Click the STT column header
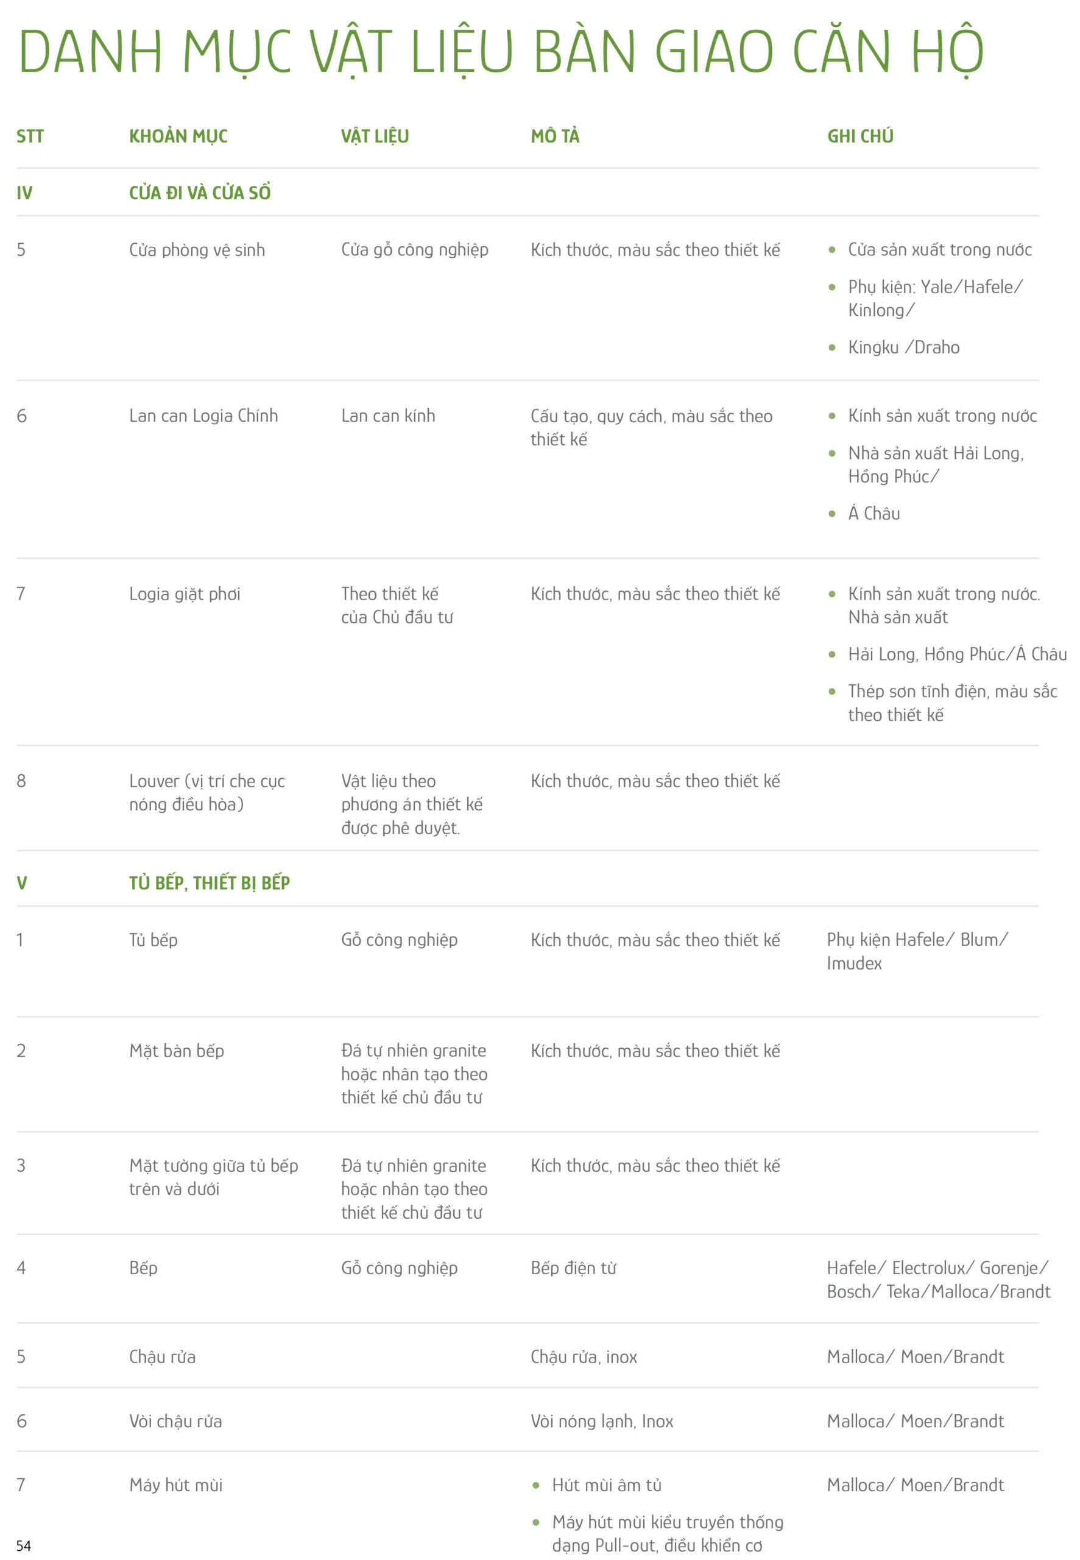The width and height of the screenshot is (1080, 1560). click(30, 136)
